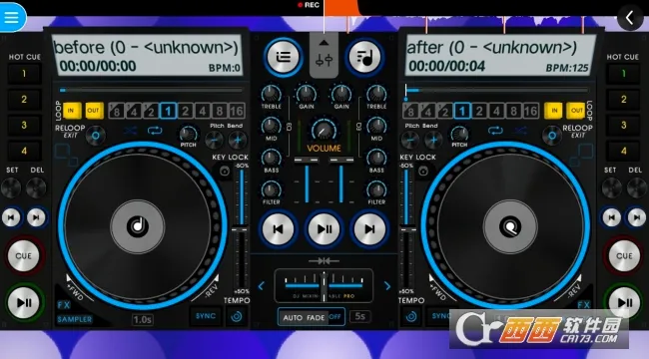Click right deck PITCH knob

(x=459, y=134)
